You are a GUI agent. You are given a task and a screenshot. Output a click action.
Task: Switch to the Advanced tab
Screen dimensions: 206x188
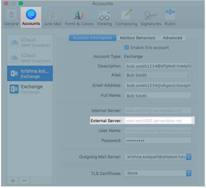click(172, 38)
